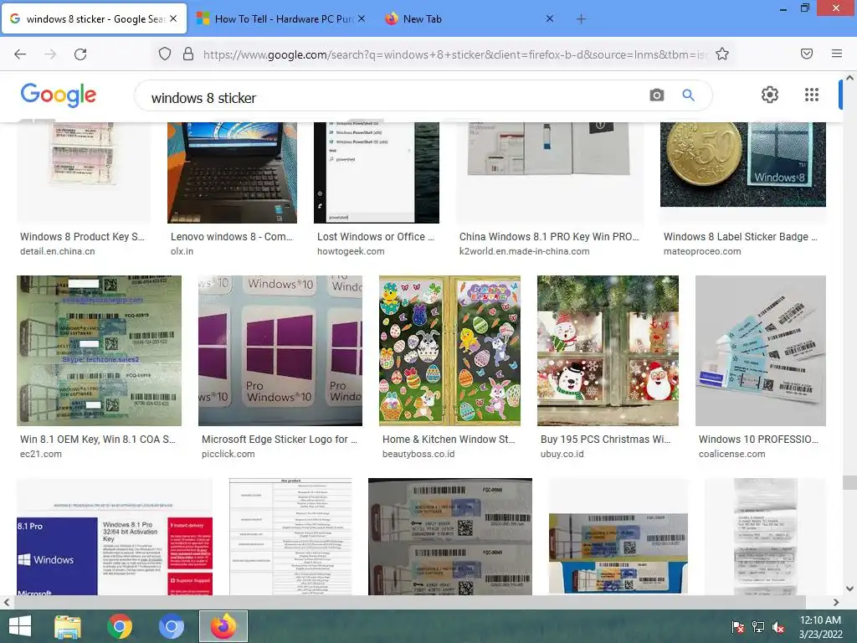Click the detail.en.china.cn source
857x643 pixels.
pyautogui.click(x=58, y=251)
